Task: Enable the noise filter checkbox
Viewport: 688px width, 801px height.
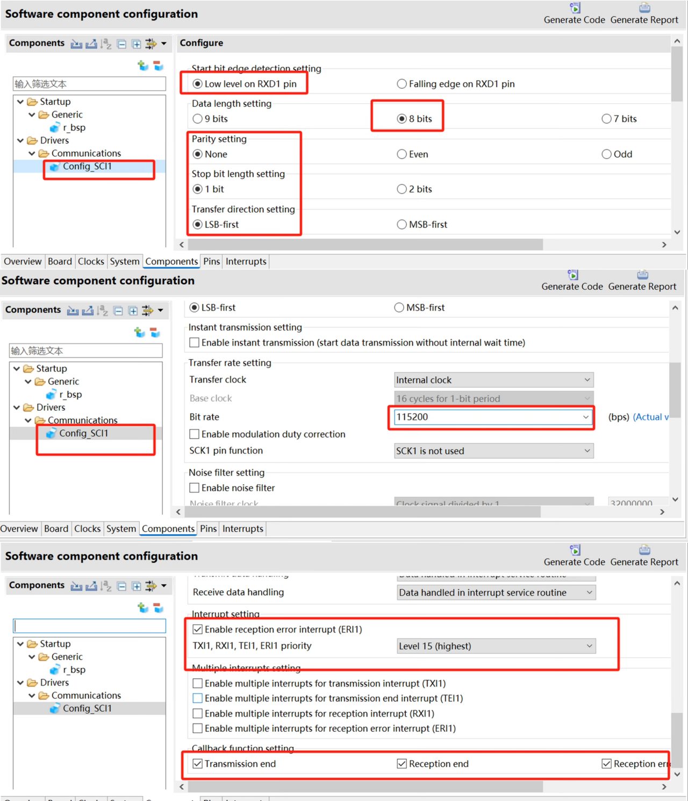Action: (x=195, y=488)
